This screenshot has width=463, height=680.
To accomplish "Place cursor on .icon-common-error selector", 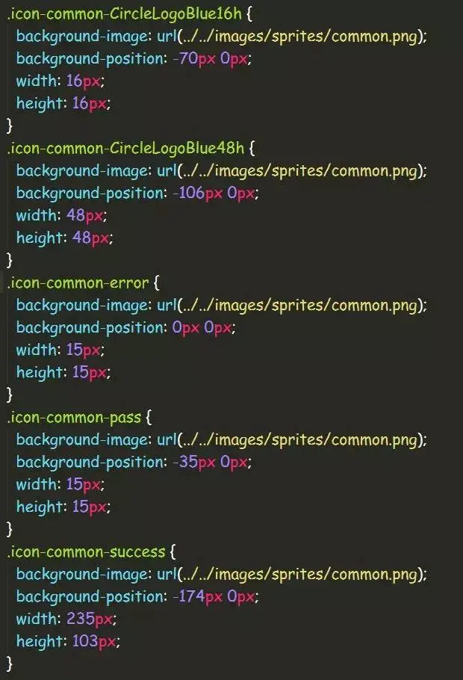I will 78,283.
